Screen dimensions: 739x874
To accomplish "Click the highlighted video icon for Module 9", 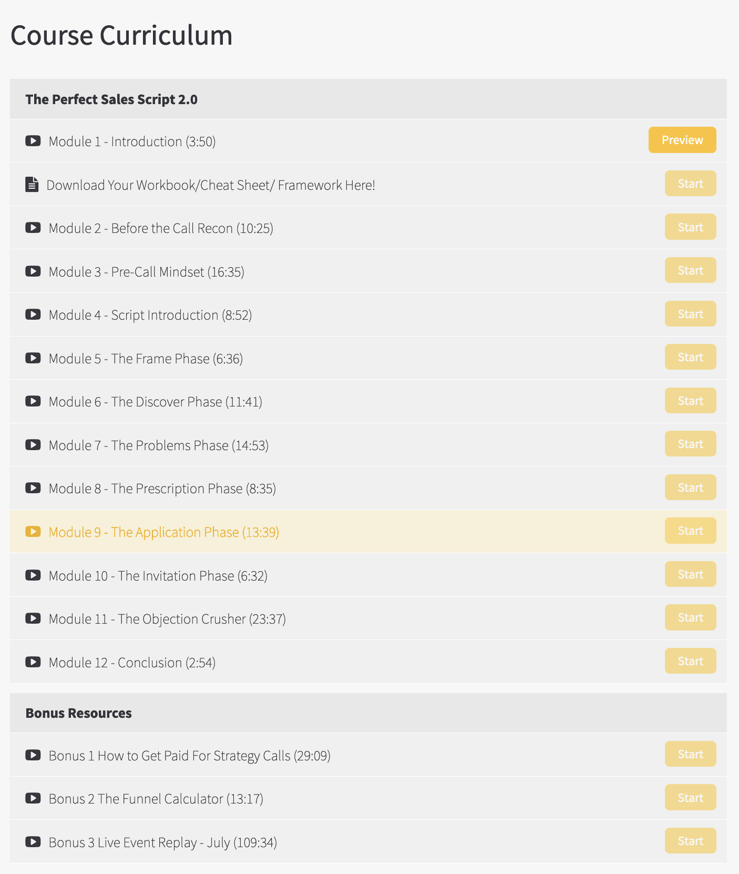I will pos(33,532).
